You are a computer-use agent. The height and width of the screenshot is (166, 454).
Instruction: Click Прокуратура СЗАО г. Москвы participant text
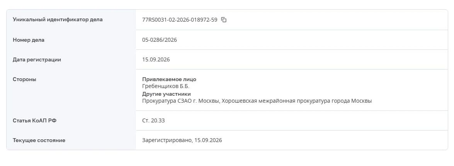[179, 101]
